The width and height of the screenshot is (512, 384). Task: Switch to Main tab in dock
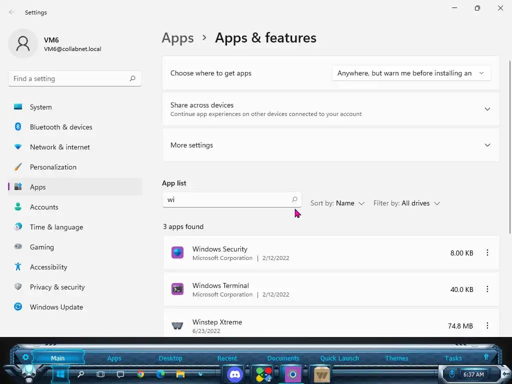pyautogui.click(x=58, y=358)
